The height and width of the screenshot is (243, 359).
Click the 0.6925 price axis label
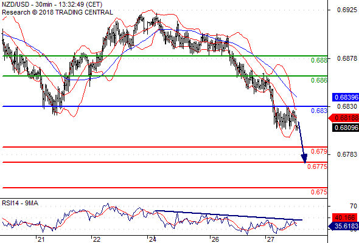pos(347,10)
